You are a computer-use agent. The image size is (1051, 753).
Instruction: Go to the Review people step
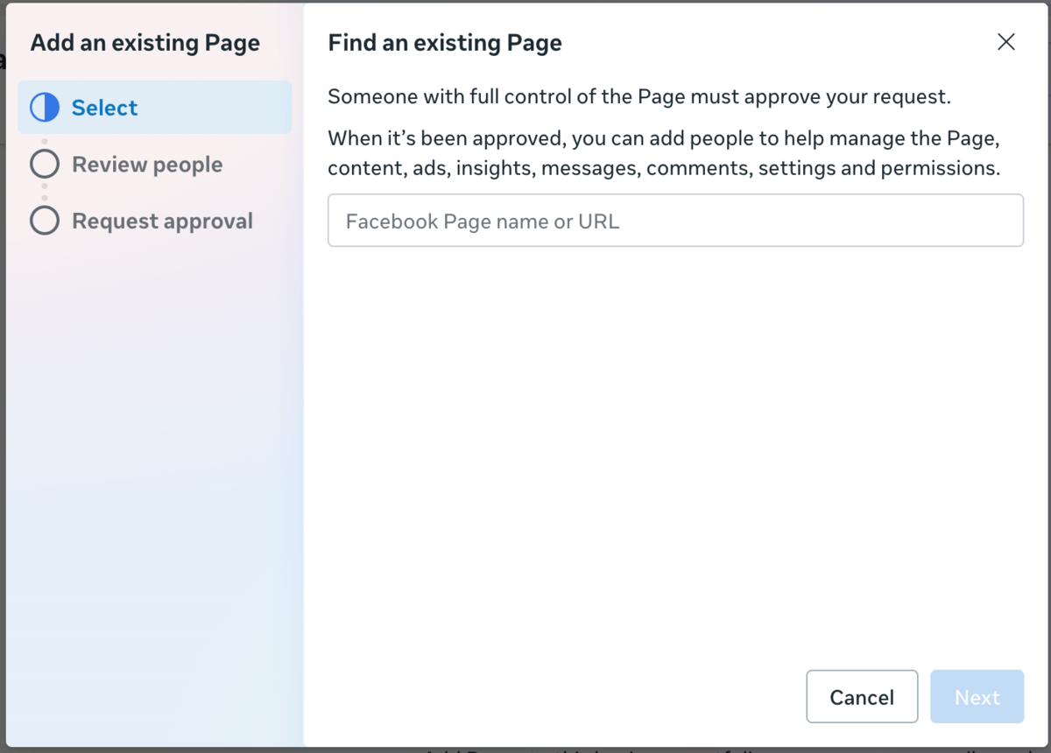click(147, 165)
